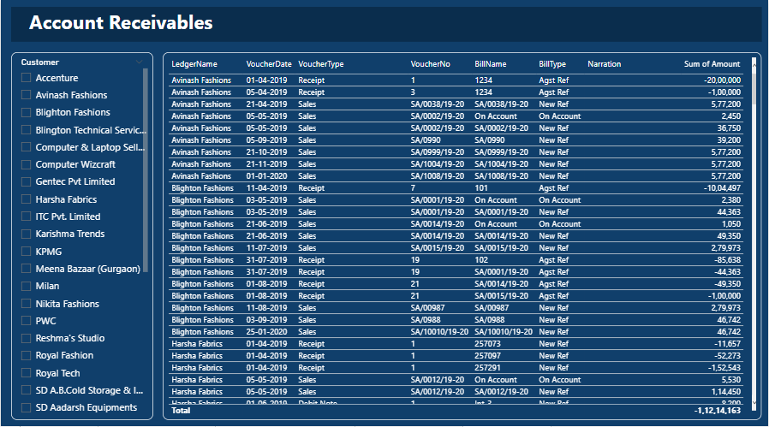Viewport: 769px width, 427px height.
Task: Enable the Meena Bazaar (Gurgaon) checkbox
Action: pos(27,269)
